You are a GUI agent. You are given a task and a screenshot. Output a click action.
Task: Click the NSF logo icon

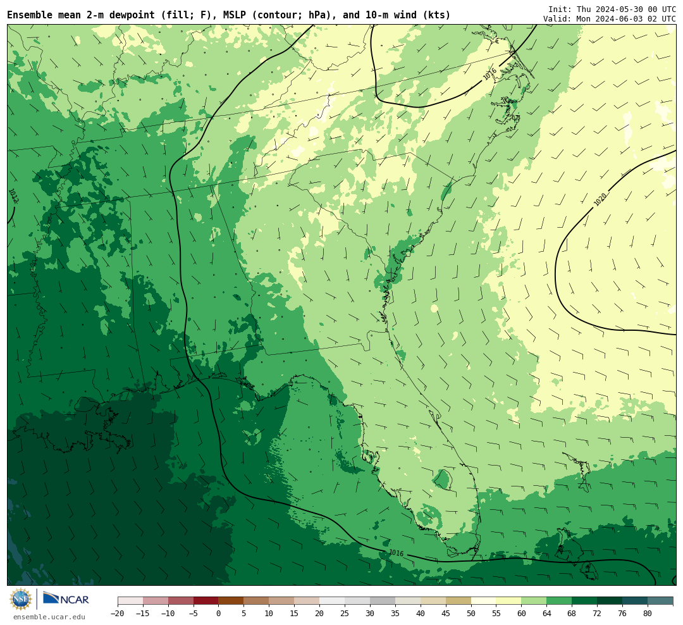coord(21,599)
